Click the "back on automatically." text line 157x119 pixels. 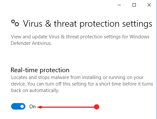click(x=35, y=90)
